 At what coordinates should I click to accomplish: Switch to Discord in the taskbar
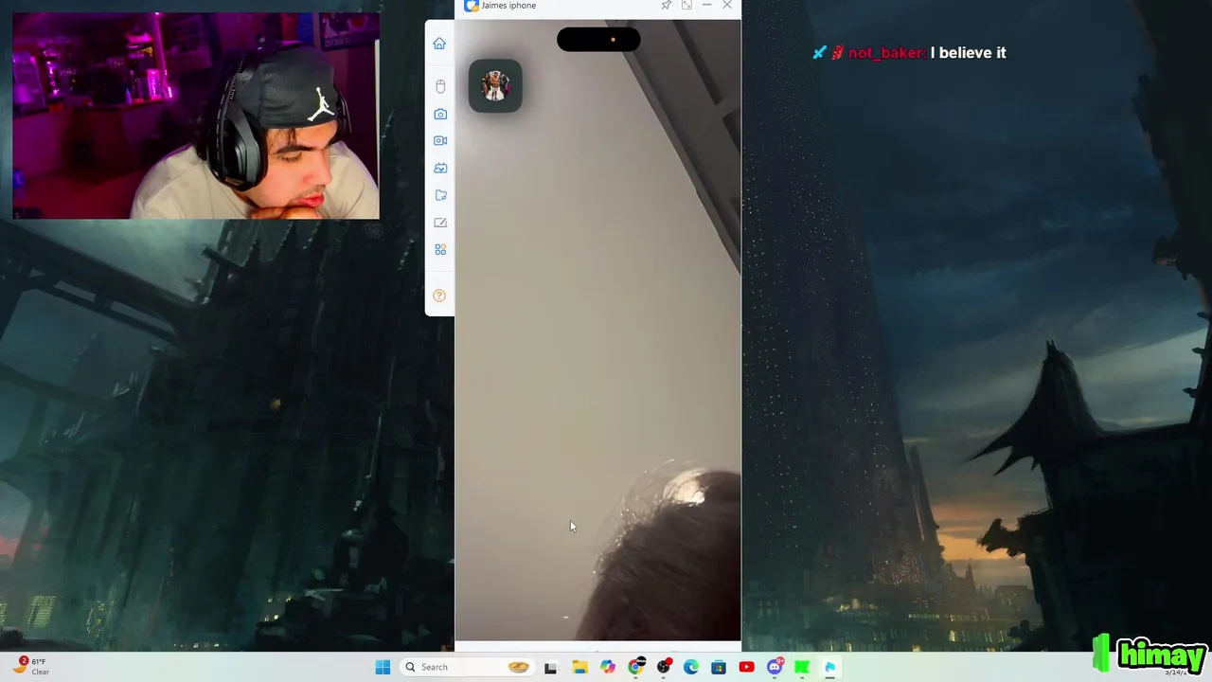coord(775,667)
